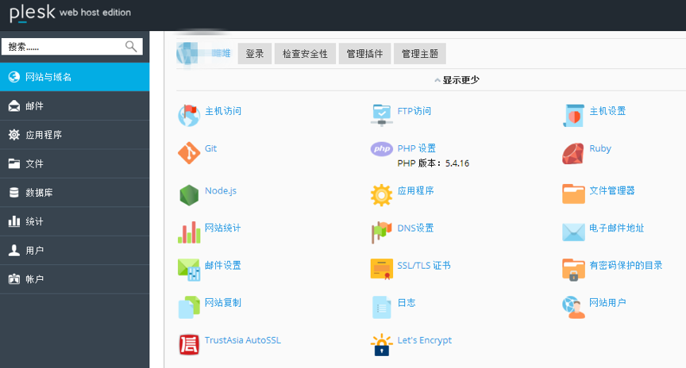This screenshot has width=686, height=368.
Task: Open the Git orange diamond icon
Action: click(189, 153)
